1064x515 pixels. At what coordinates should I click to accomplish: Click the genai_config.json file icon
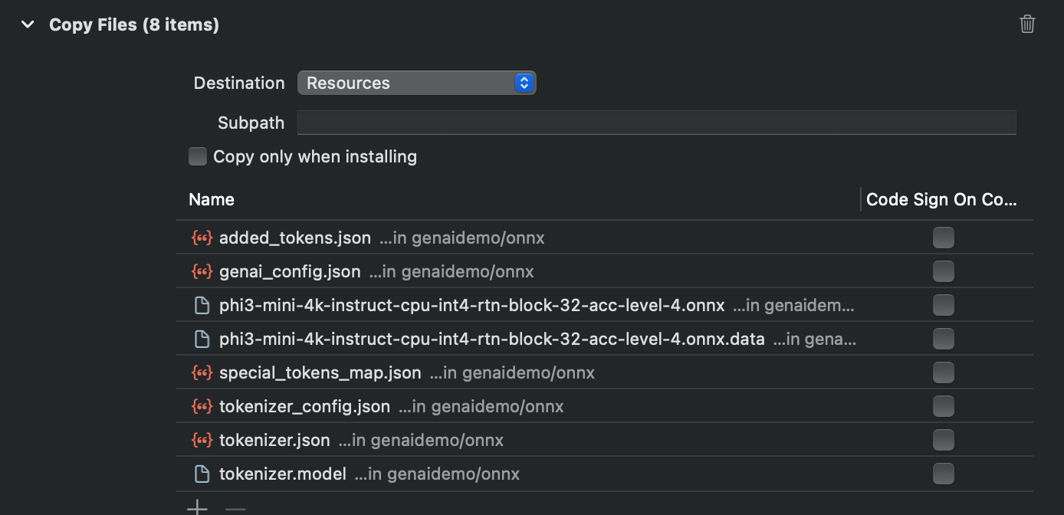coord(202,272)
